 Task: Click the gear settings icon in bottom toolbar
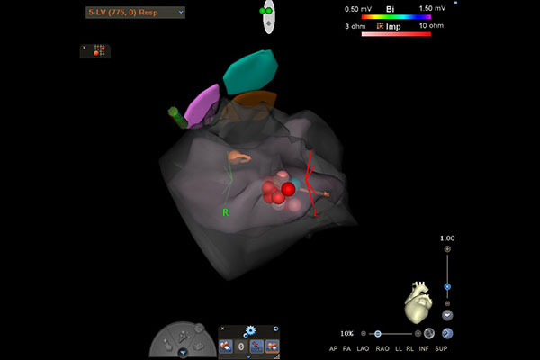coord(248,330)
